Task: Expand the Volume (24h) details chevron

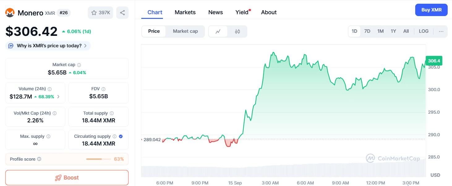Action: (x=58, y=97)
